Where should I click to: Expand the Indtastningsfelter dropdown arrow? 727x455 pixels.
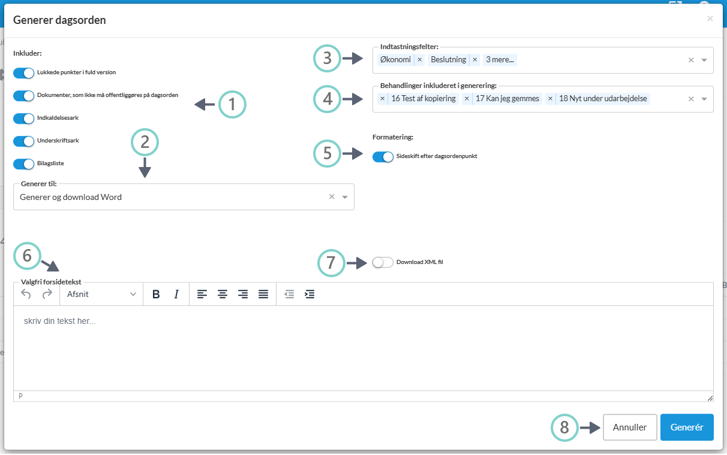pos(704,60)
